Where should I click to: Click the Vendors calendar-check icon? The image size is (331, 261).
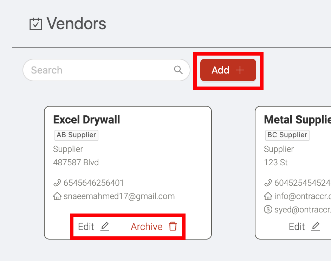(x=36, y=24)
